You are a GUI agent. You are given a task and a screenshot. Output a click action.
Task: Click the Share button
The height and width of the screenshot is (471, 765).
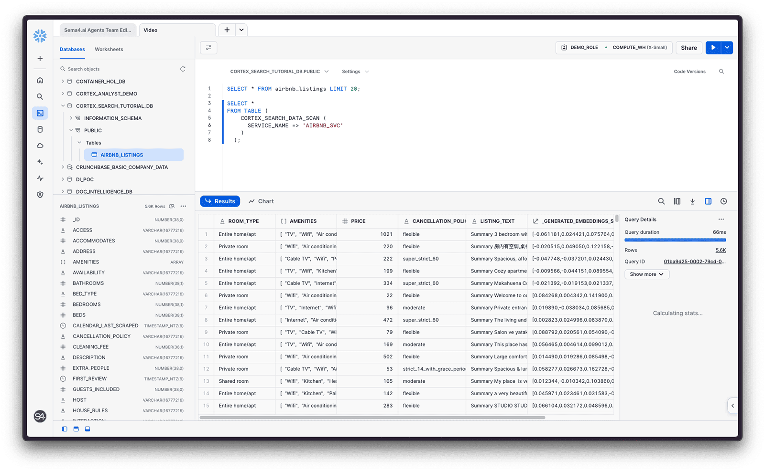[688, 48]
